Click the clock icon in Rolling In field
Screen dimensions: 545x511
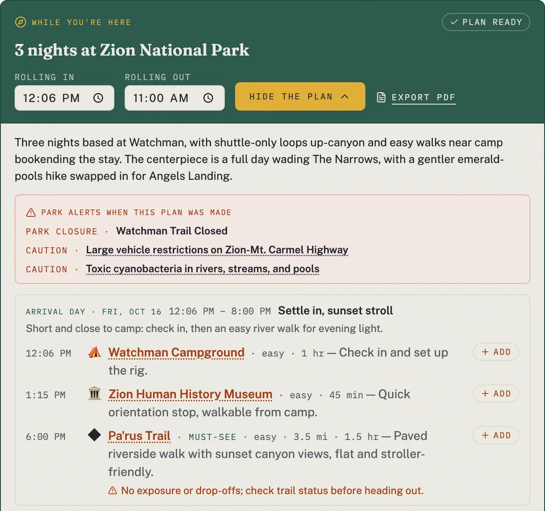[99, 98]
